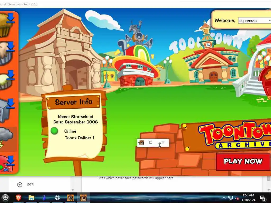Download the red toon server via blue arrow
The height and width of the screenshot is (203, 271).
(x=11, y=160)
